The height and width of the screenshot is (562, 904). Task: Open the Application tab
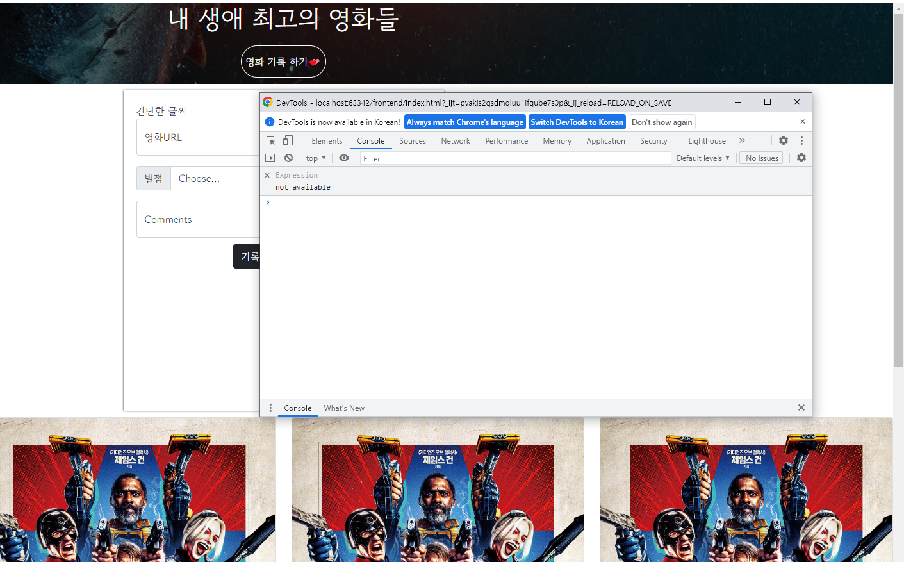(605, 141)
